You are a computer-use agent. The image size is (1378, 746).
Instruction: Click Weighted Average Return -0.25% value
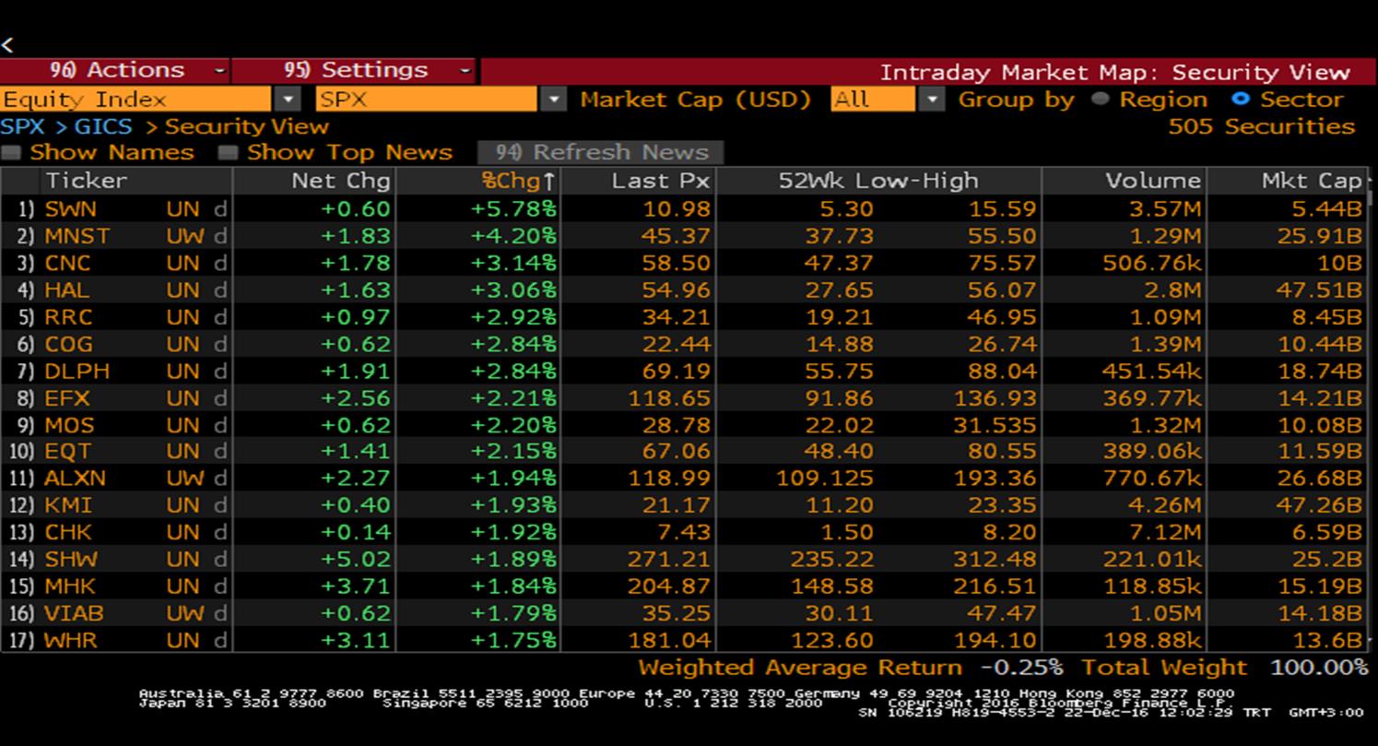[x=1021, y=668]
